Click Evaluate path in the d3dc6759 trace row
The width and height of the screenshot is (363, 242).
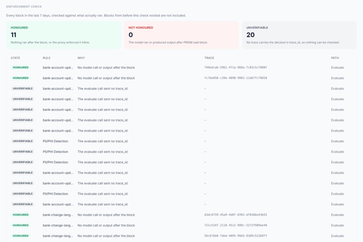coord(337,215)
